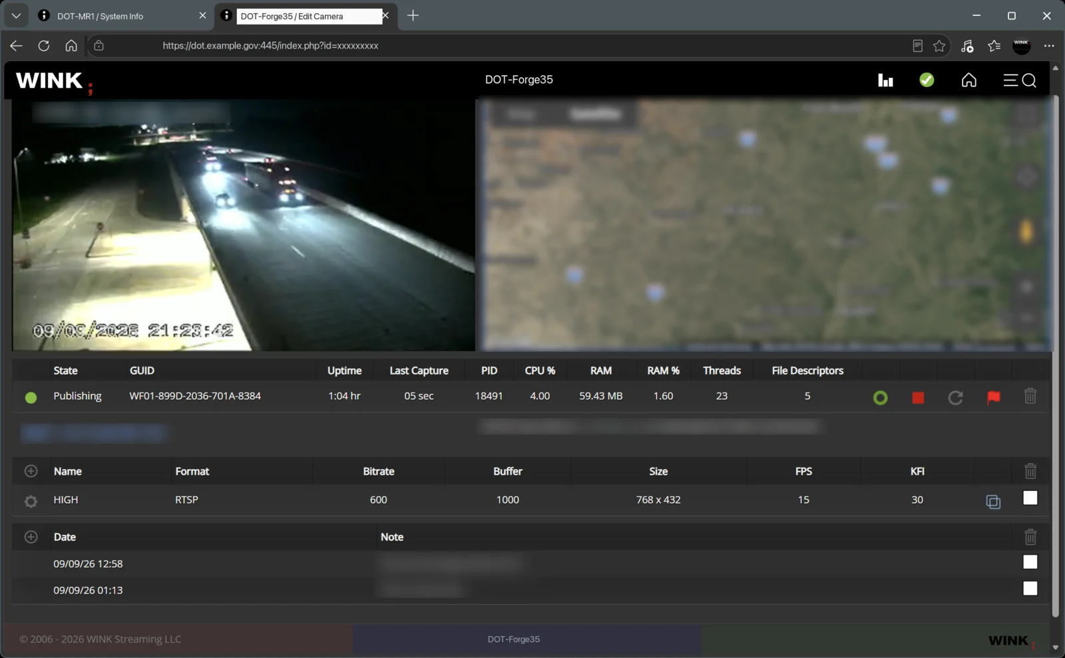Click the Publishing state text

coord(77,396)
